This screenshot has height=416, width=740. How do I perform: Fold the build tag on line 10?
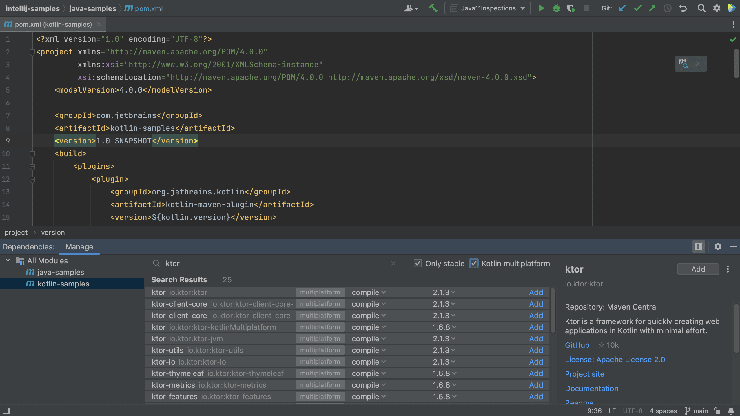click(x=32, y=154)
